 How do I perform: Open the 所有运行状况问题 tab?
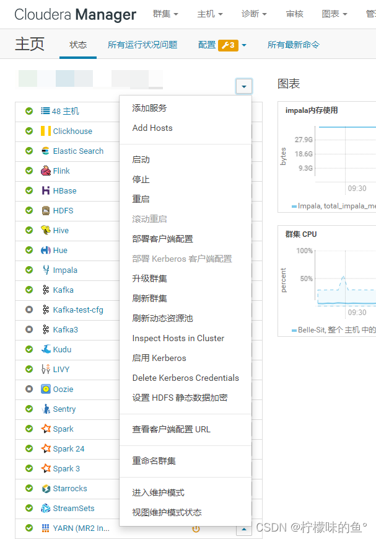(x=142, y=45)
